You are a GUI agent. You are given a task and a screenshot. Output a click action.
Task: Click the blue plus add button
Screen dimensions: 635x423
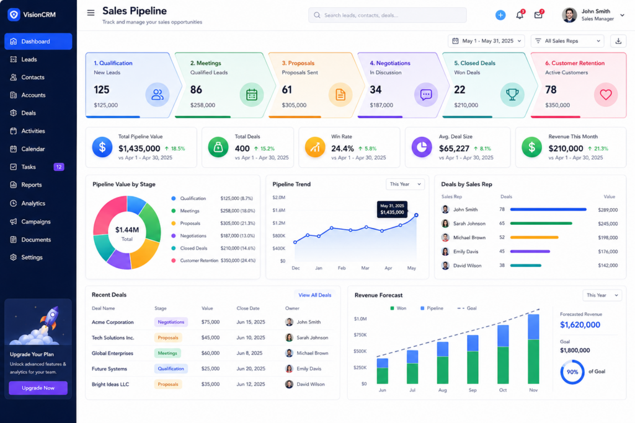[x=500, y=15]
